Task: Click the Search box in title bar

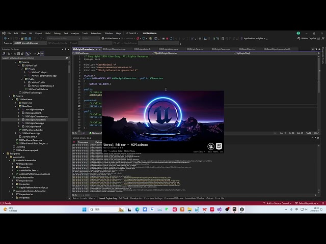Action: coord(132,33)
